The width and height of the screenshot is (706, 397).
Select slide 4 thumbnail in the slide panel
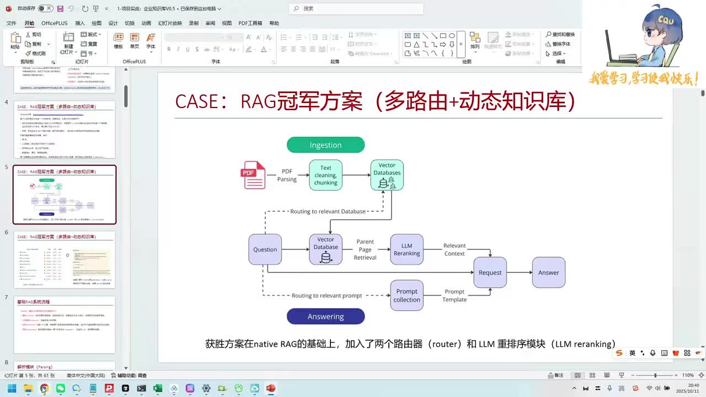point(65,130)
